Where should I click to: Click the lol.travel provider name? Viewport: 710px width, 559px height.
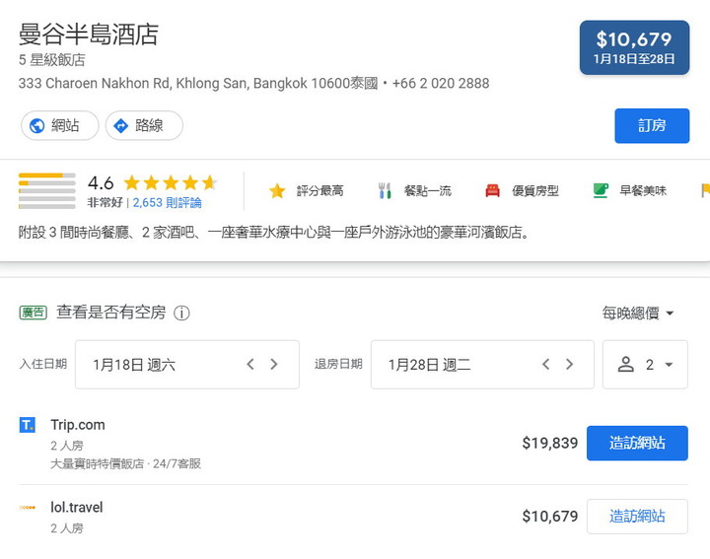pyautogui.click(x=77, y=508)
